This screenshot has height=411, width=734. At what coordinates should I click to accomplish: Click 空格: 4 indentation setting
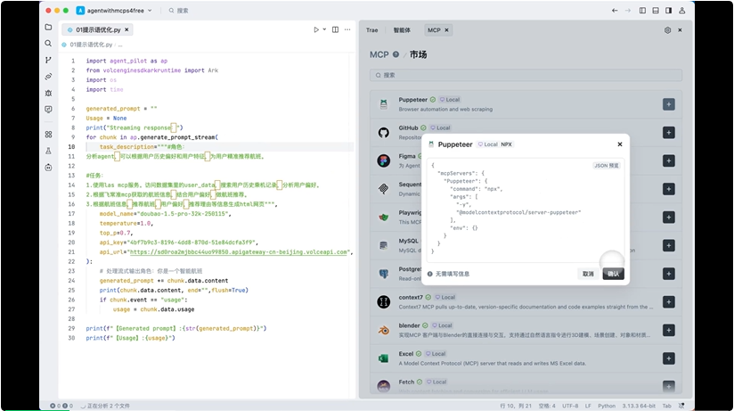[547, 406]
